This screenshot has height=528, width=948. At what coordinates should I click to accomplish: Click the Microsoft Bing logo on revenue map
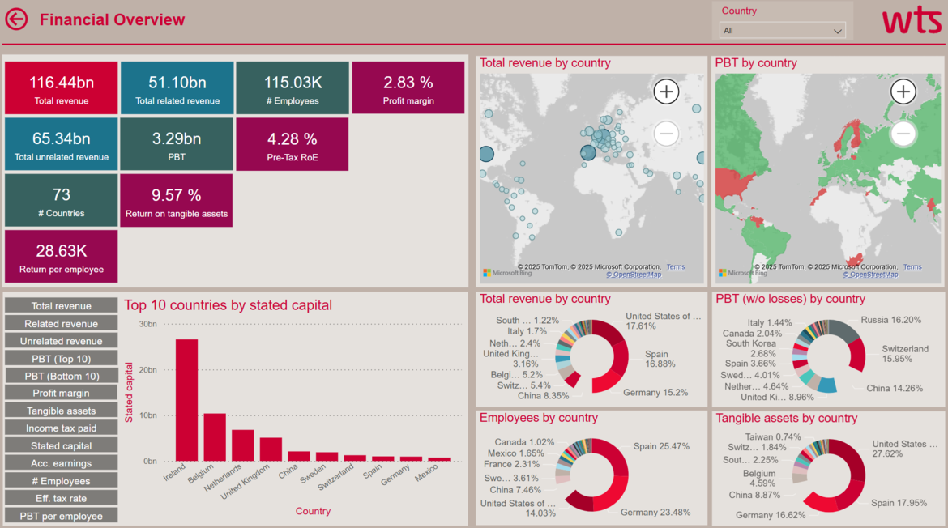(x=507, y=273)
